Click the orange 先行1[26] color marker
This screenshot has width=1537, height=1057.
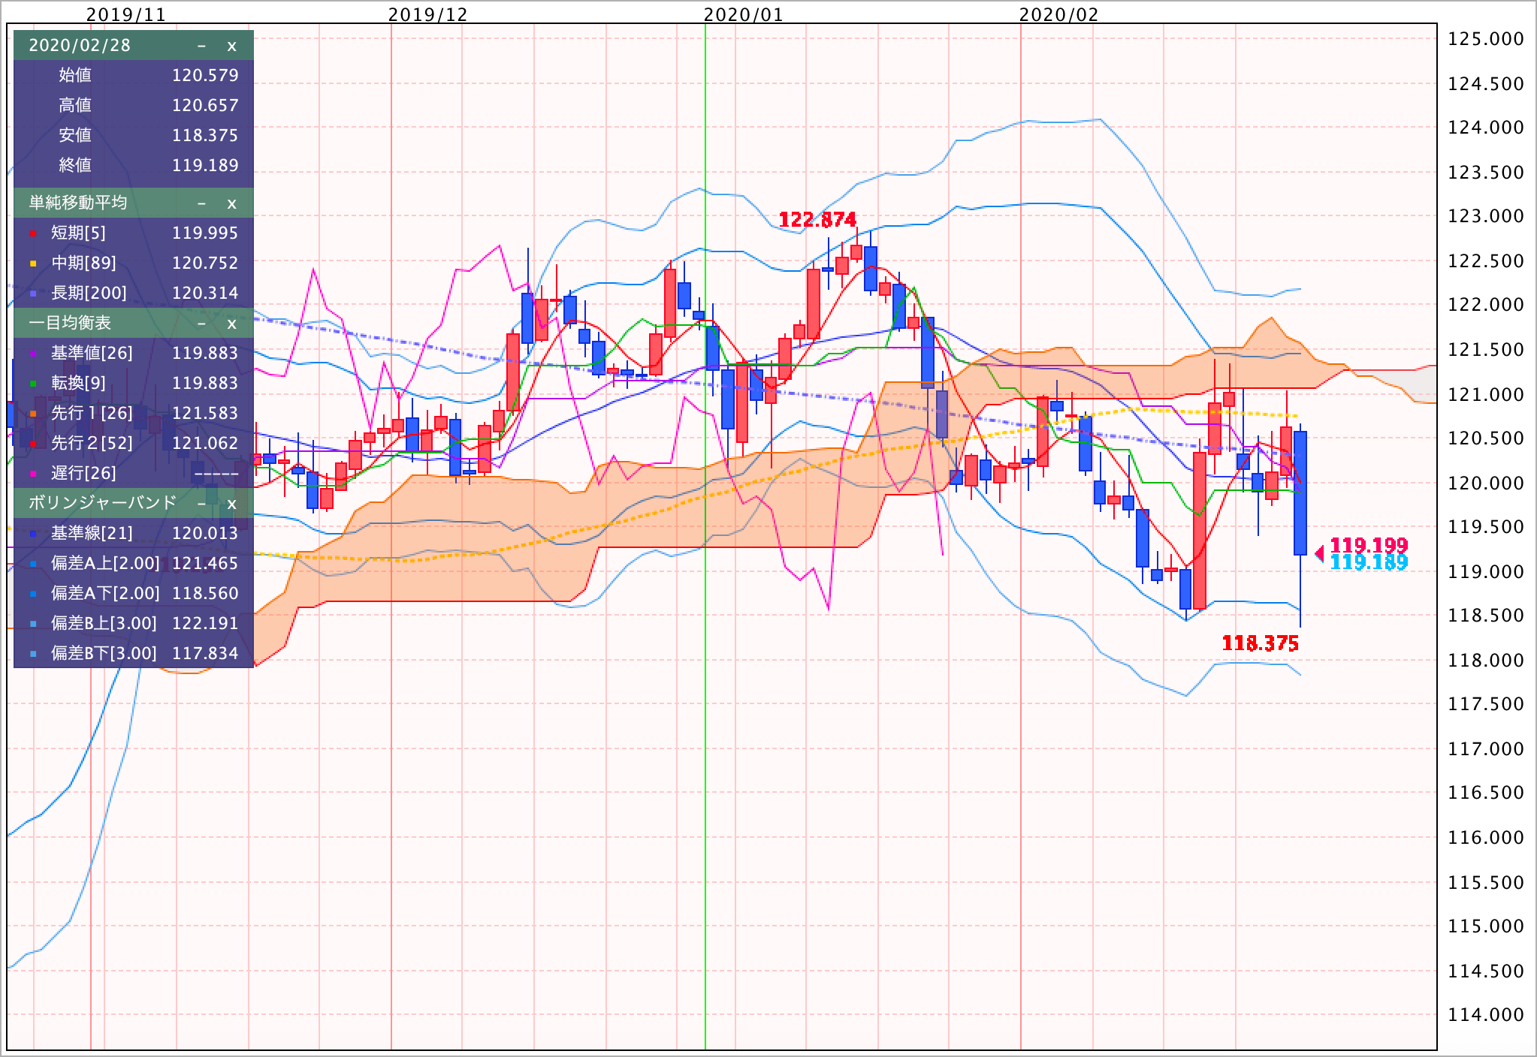(33, 414)
